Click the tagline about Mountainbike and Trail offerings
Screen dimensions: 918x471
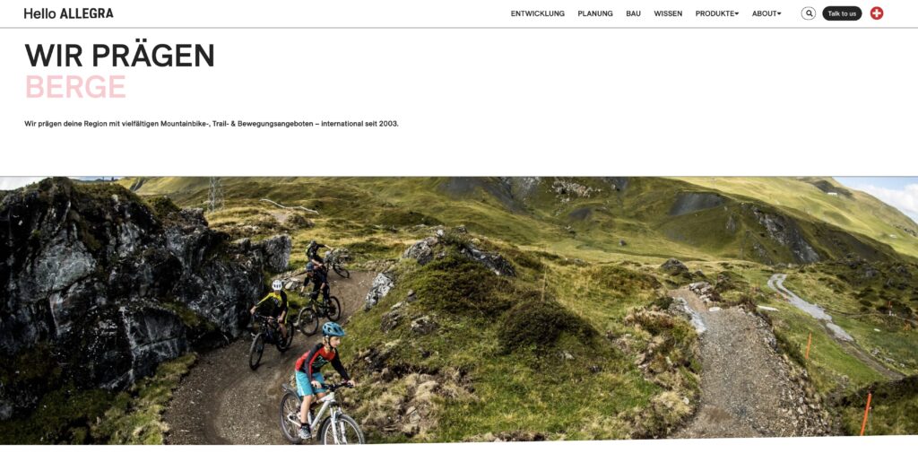[212, 124]
